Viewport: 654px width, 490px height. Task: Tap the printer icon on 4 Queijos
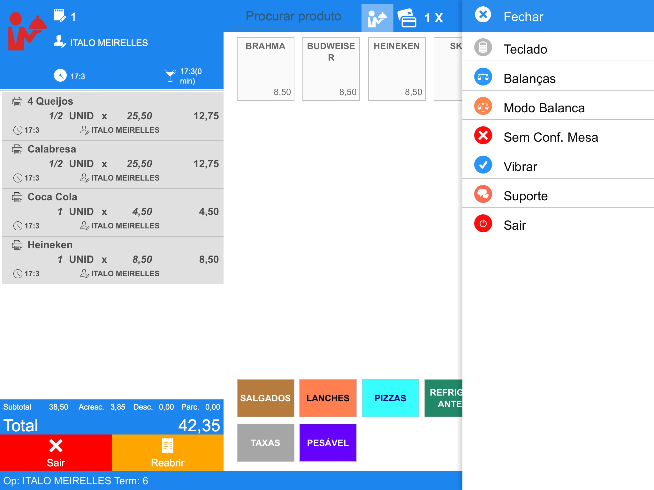click(x=17, y=101)
